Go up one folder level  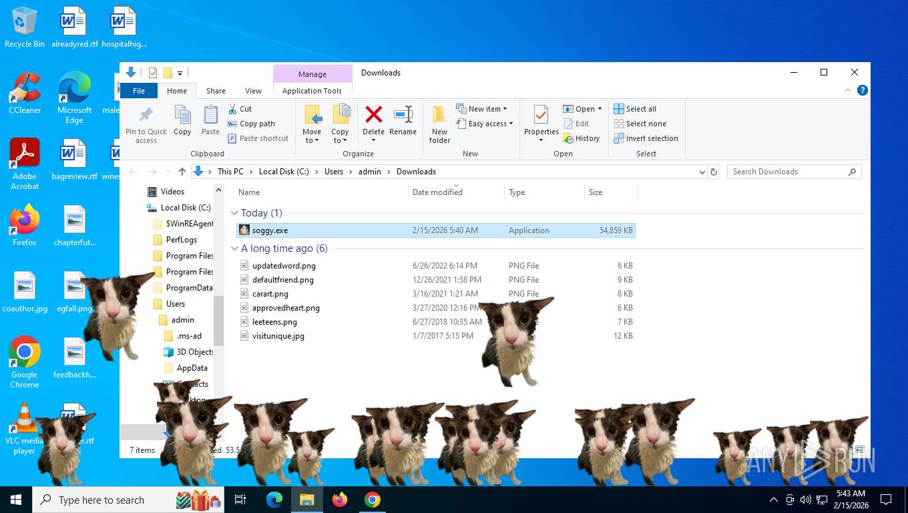pyautogui.click(x=182, y=172)
